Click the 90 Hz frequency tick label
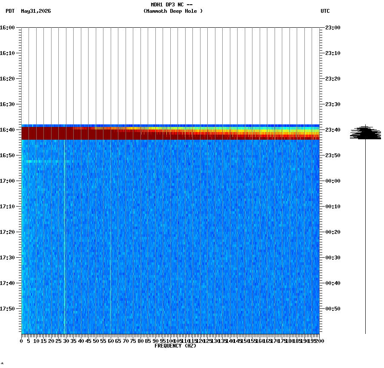 (x=155, y=341)
